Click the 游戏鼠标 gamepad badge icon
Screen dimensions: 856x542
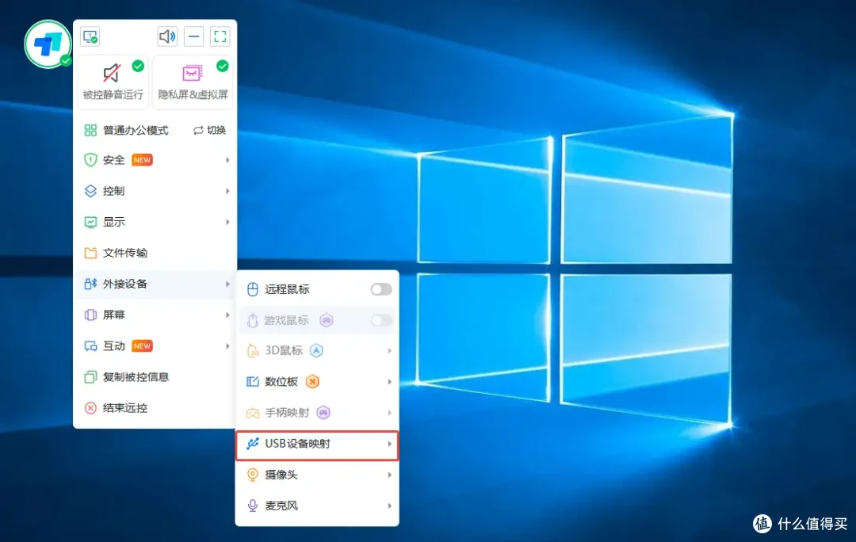click(327, 320)
